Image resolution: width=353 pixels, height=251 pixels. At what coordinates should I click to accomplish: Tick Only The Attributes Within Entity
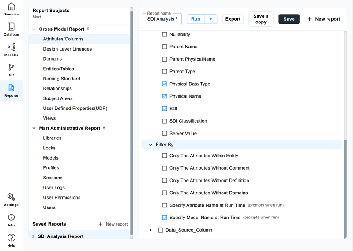click(x=165, y=156)
